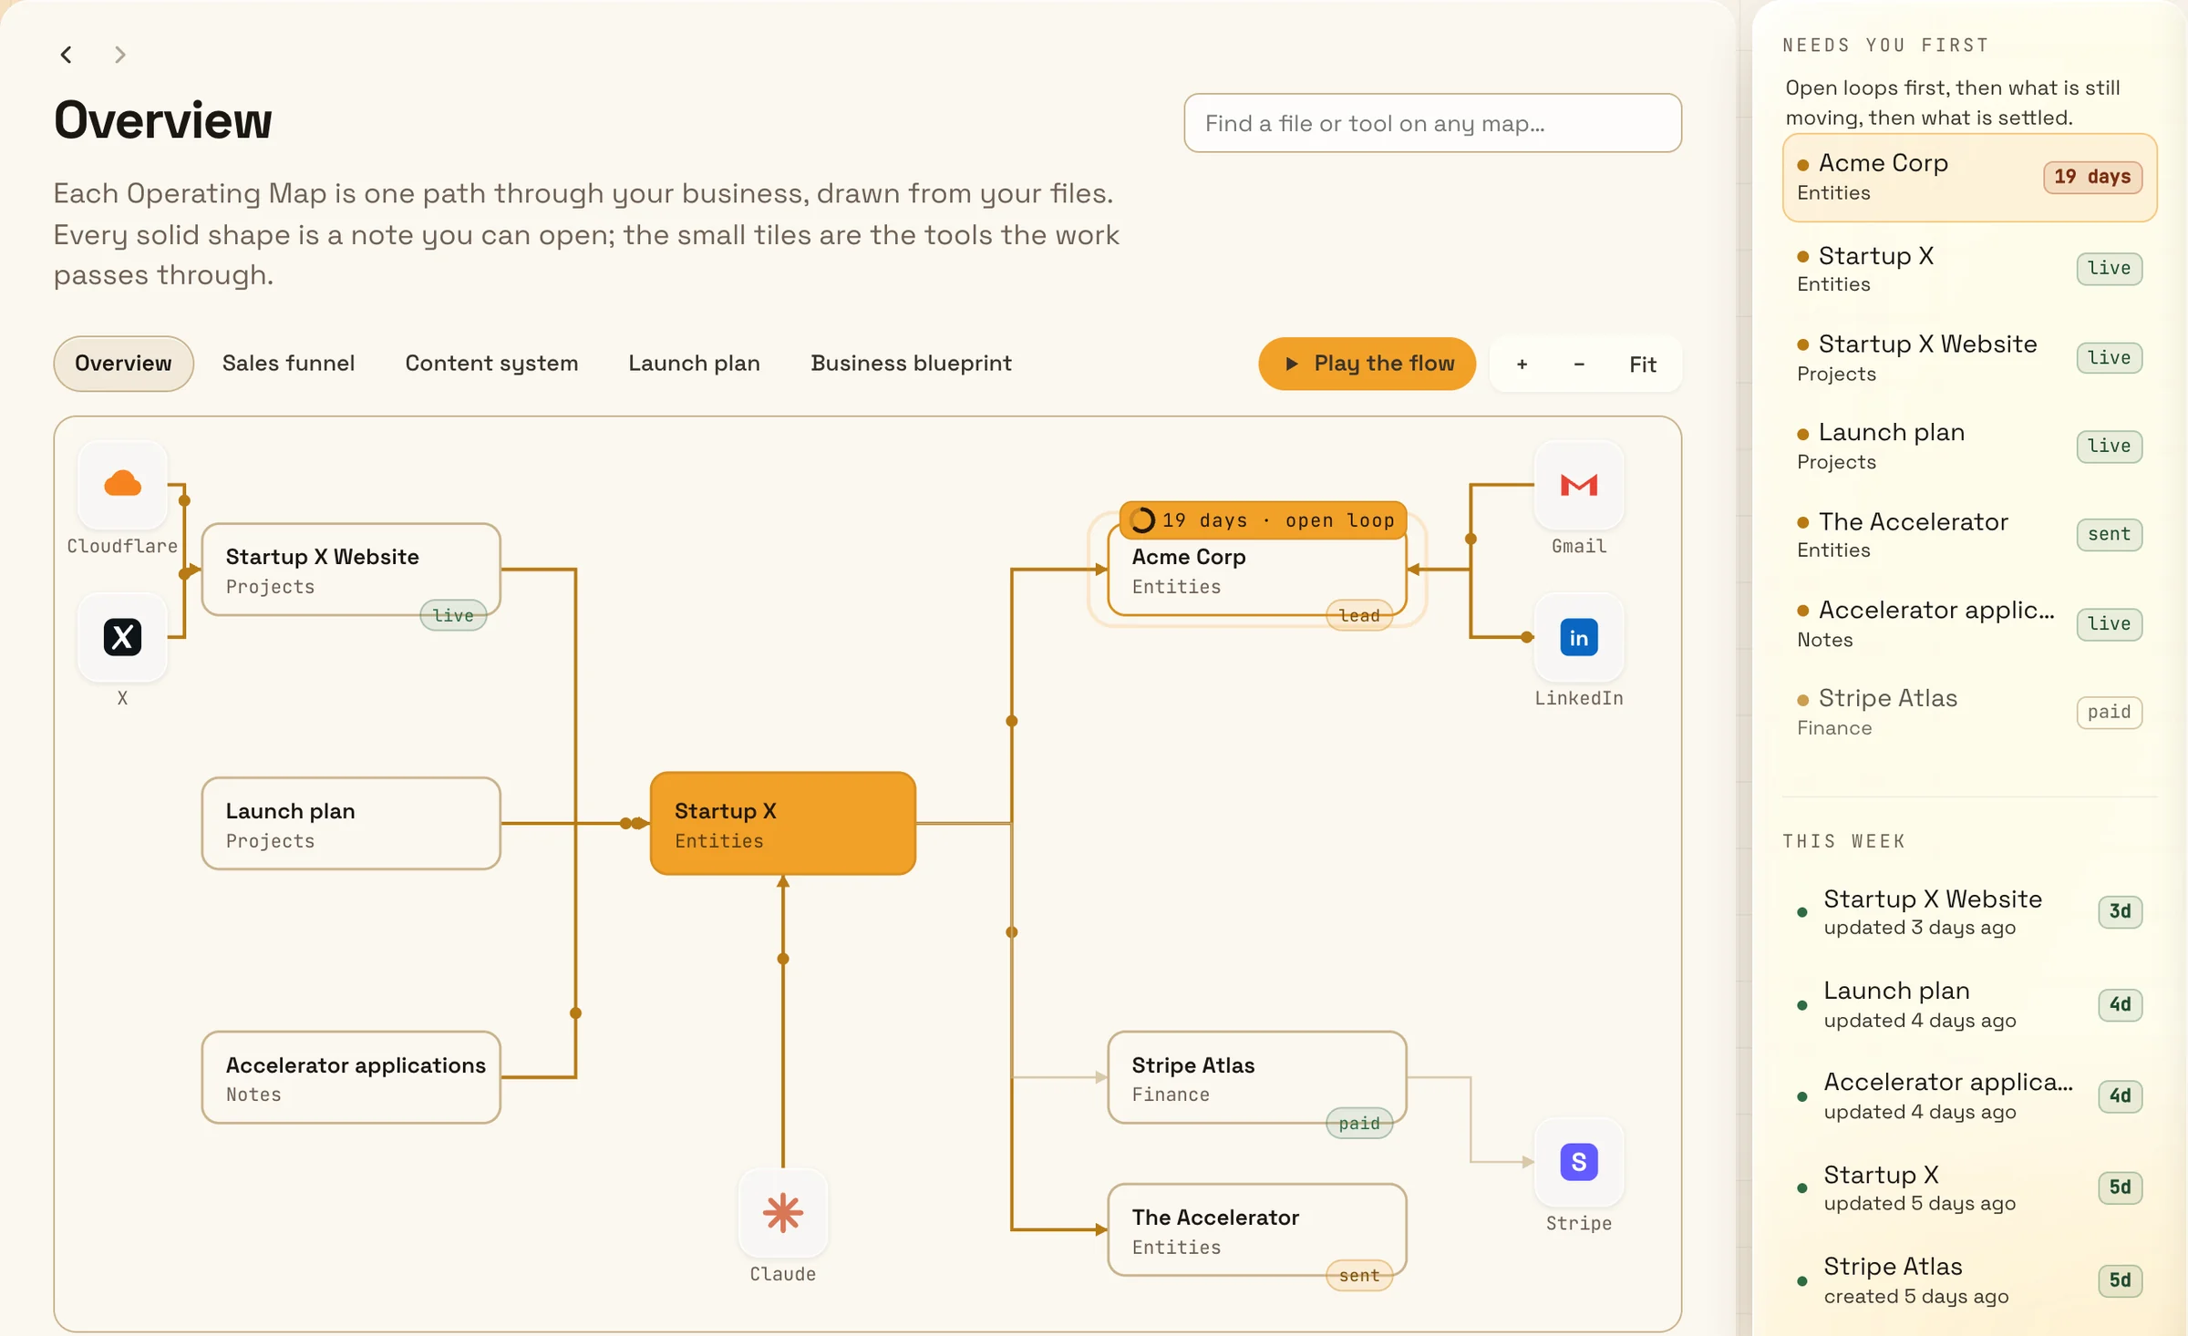Focus the file or tool search field
The image size is (2188, 1336).
(1432, 123)
